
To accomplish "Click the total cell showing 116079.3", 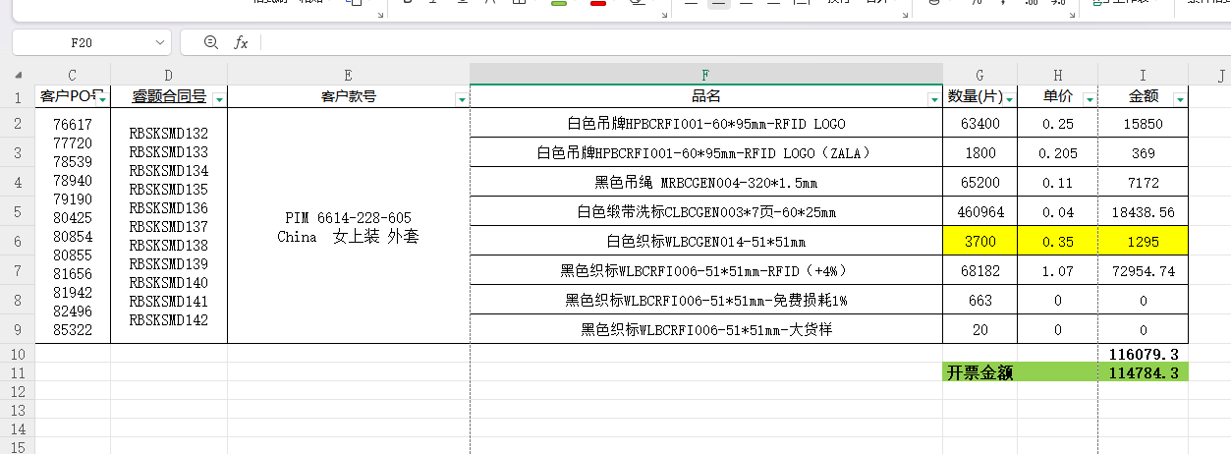I will 1143,353.
